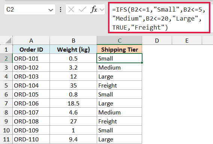Select cell ORD-102
213x144 pixels.
[x=31, y=67]
